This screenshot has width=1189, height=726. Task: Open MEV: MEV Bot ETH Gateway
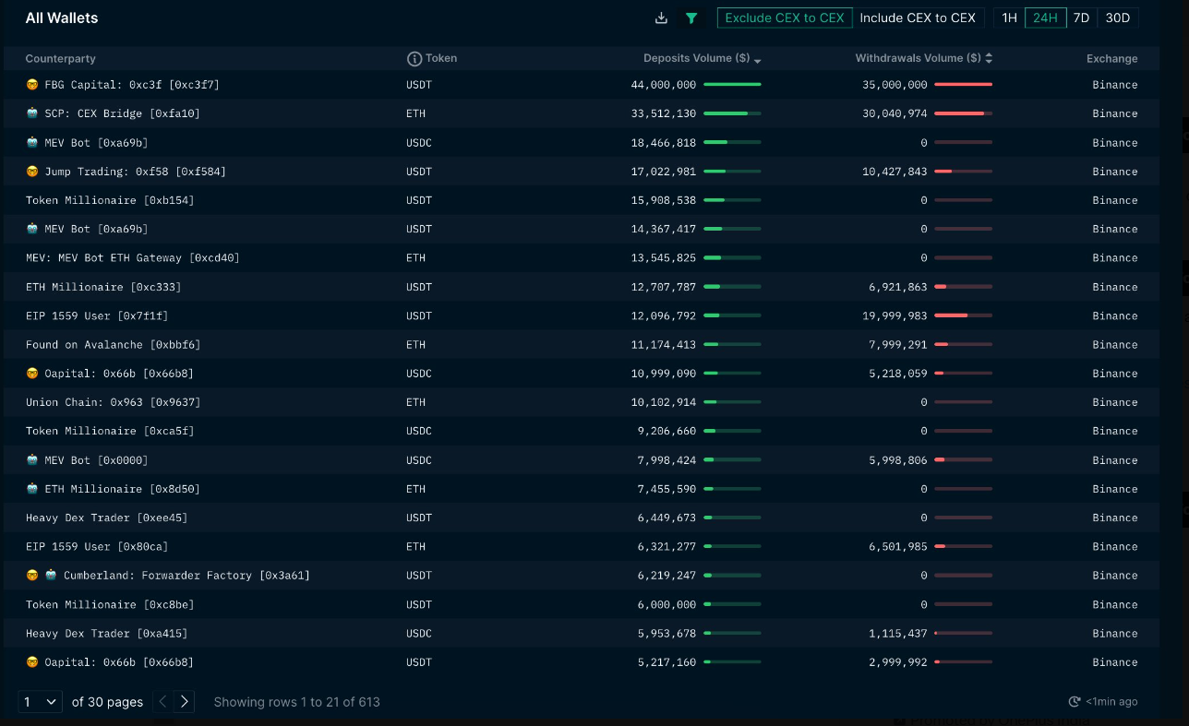pyautogui.click(x=132, y=258)
